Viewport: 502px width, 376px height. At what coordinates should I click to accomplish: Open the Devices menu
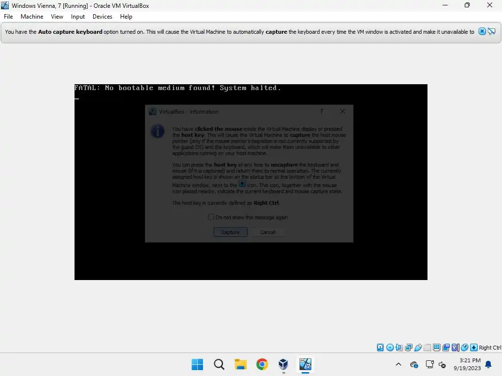(x=102, y=17)
